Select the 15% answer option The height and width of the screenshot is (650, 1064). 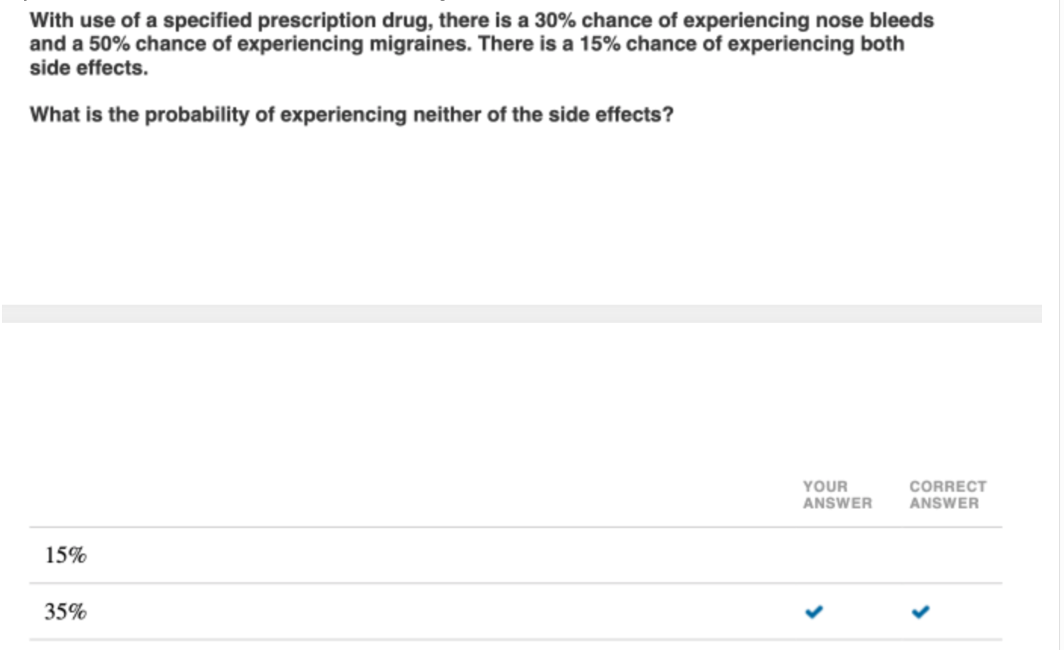[516, 555]
